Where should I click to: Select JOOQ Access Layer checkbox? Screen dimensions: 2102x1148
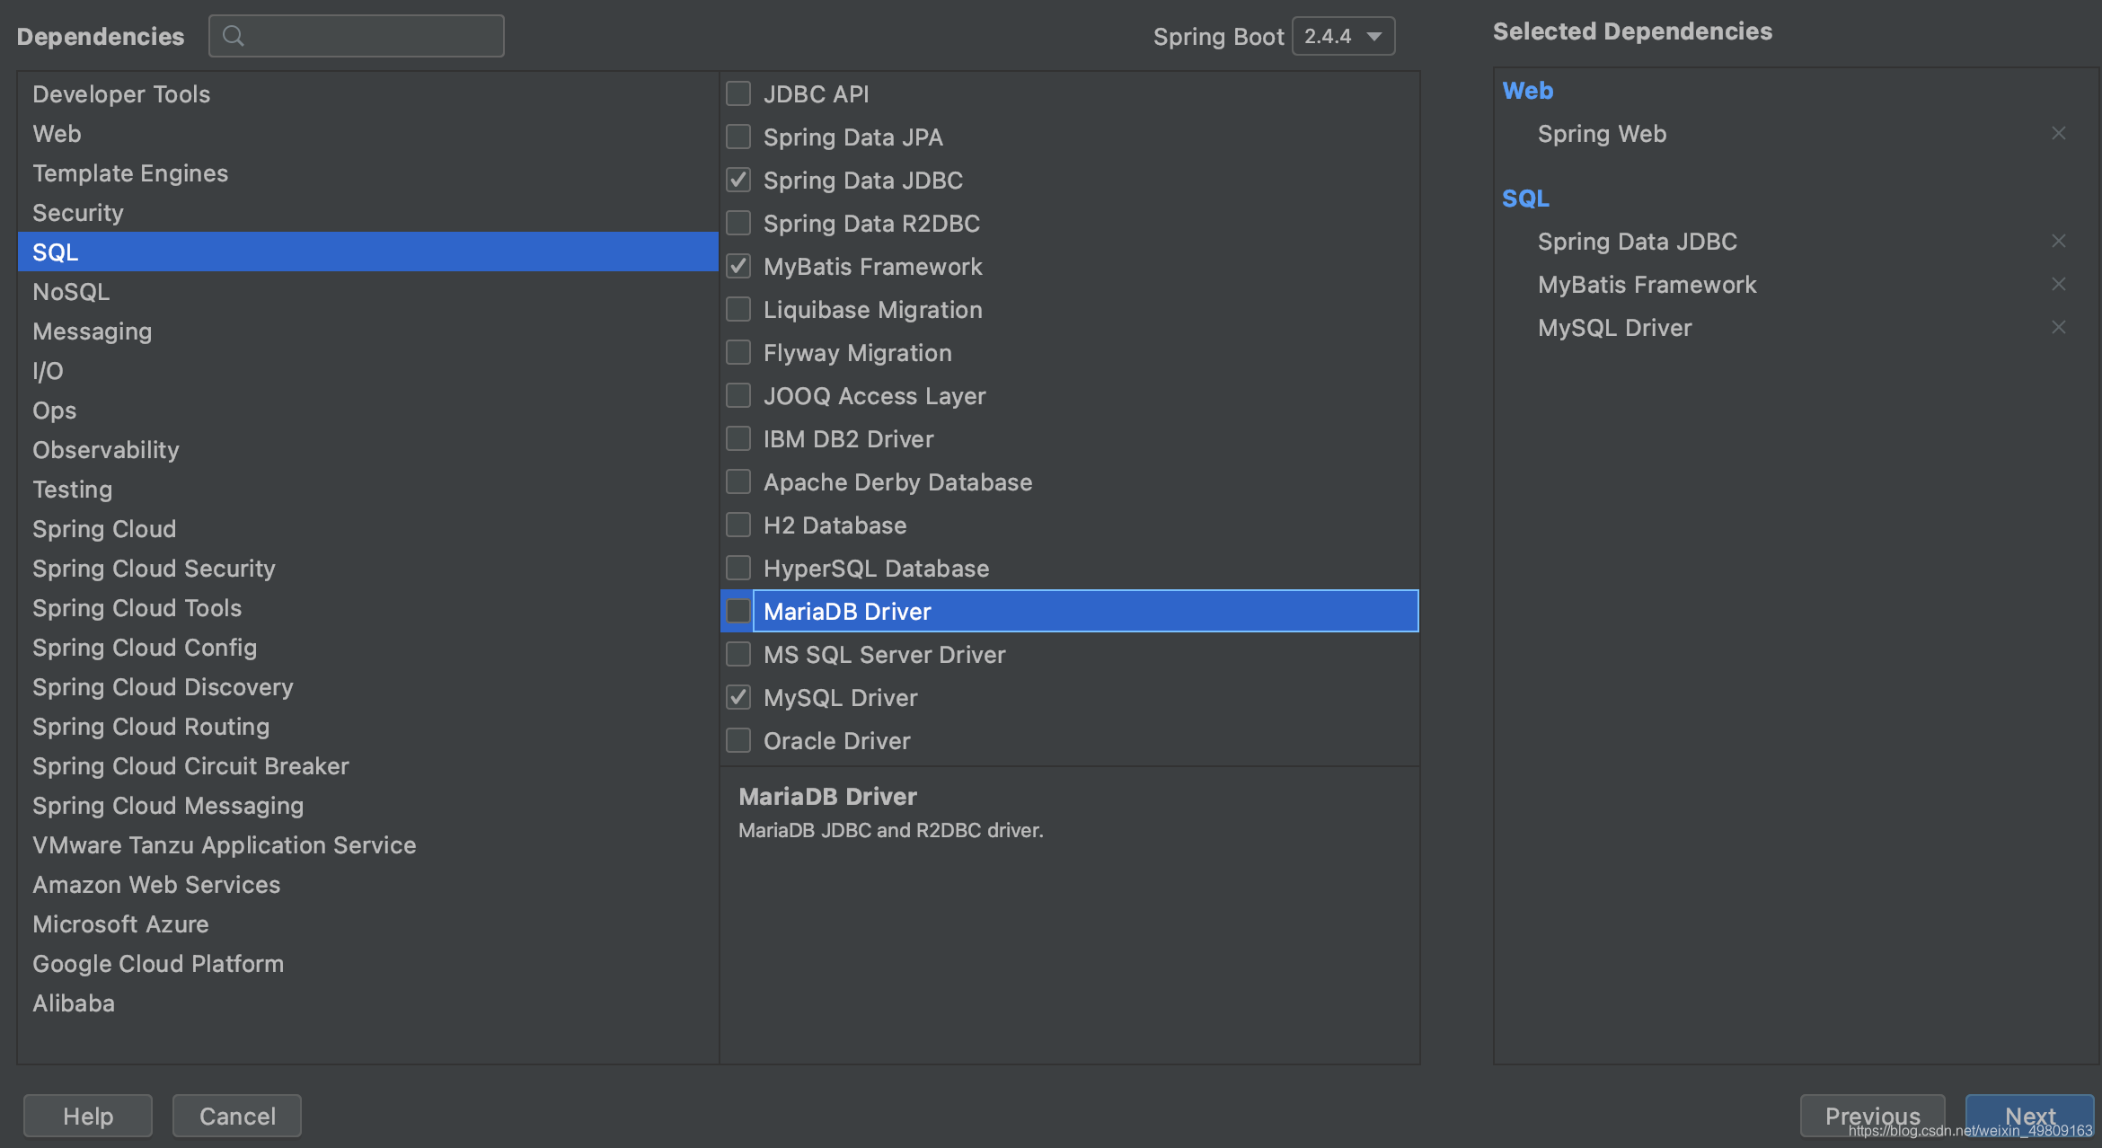click(x=738, y=395)
